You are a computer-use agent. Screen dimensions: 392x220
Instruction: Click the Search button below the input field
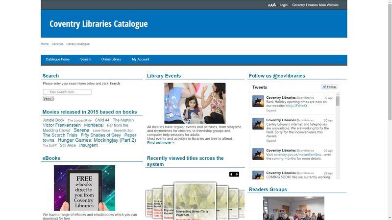click(x=48, y=98)
